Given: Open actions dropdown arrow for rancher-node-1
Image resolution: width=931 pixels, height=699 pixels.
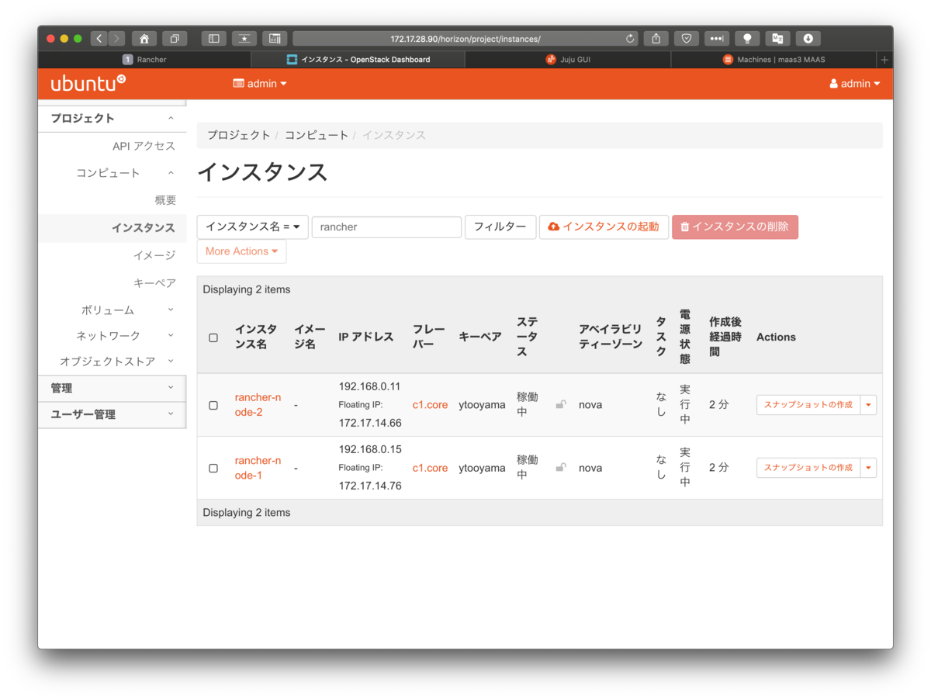Looking at the screenshot, I should (868, 467).
